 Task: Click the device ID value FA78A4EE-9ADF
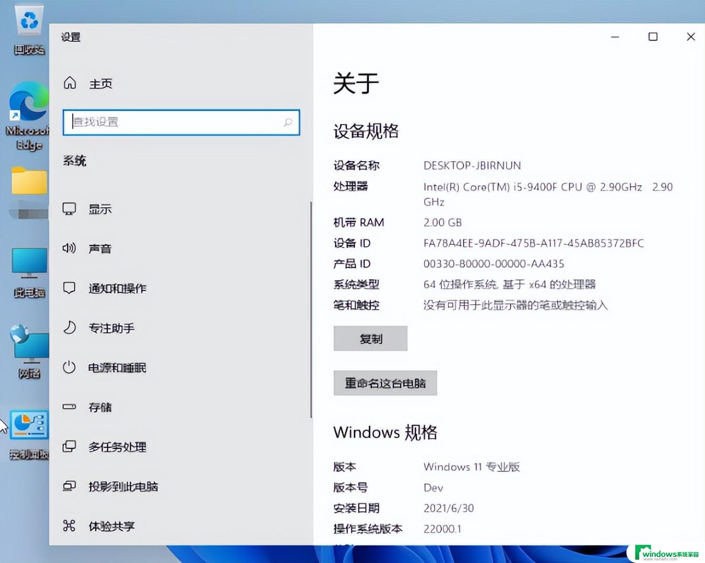click(x=533, y=243)
